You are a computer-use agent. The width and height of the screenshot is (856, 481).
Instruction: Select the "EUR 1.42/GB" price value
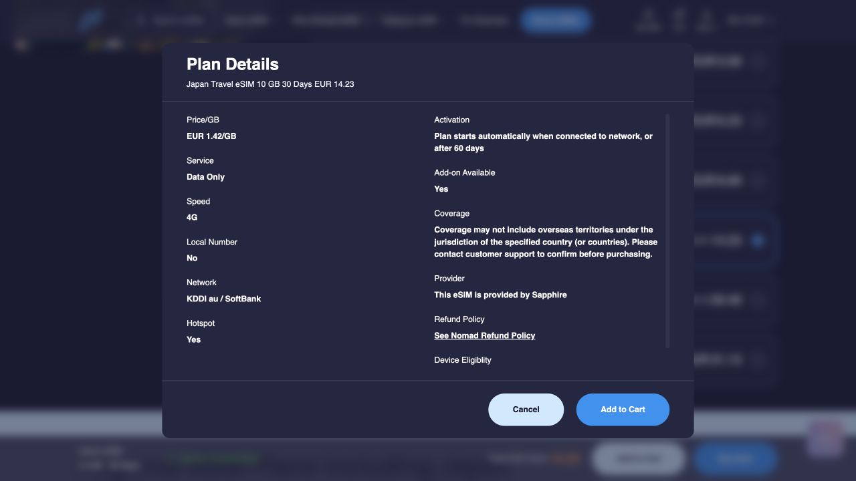[x=211, y=136]
